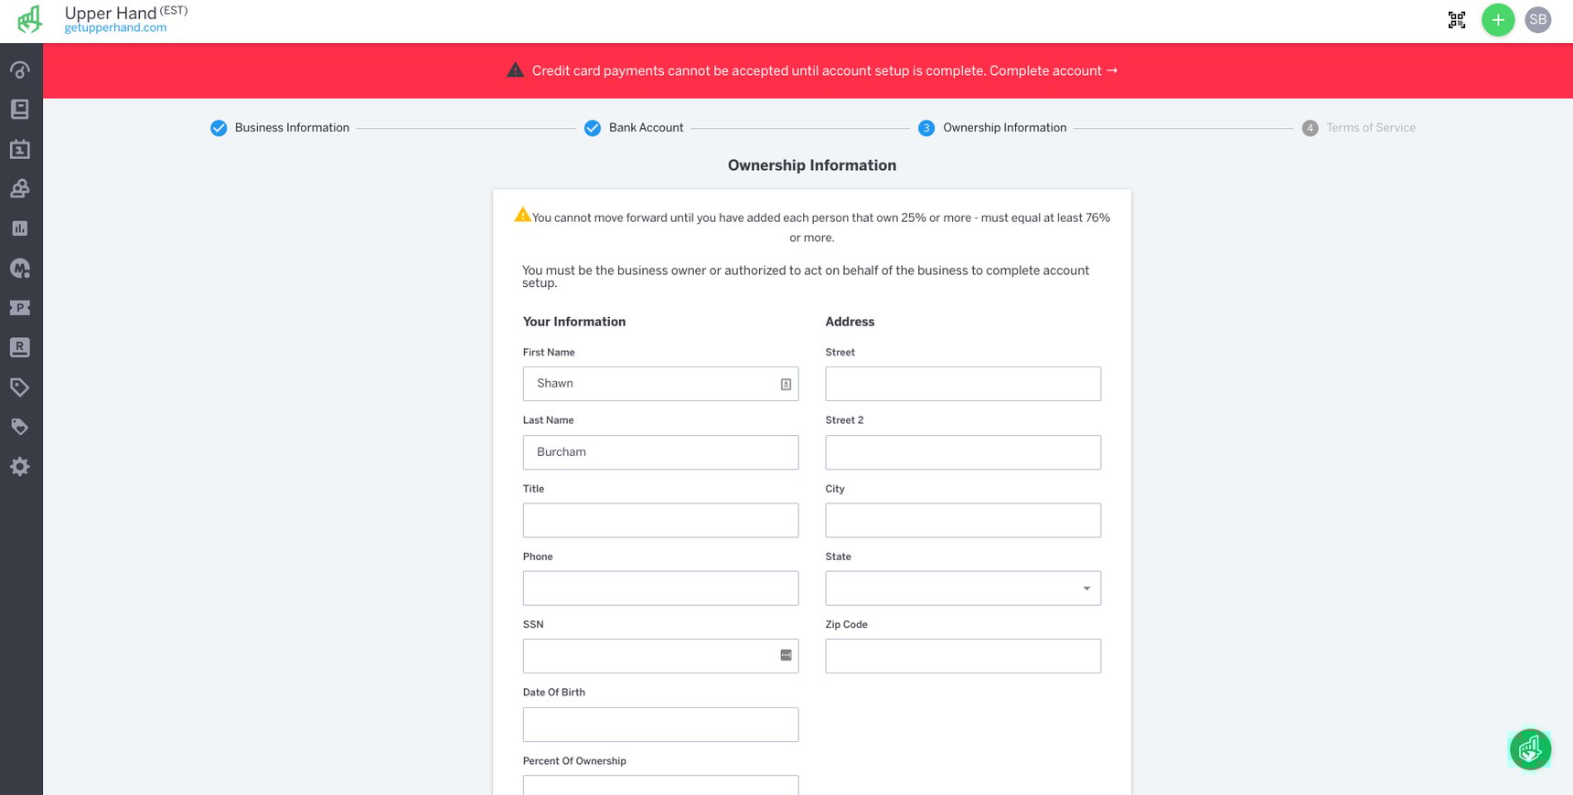Screen dimensions: 1573x795
Task: Open the reports bar chart icon
Action: click(19, 228)
